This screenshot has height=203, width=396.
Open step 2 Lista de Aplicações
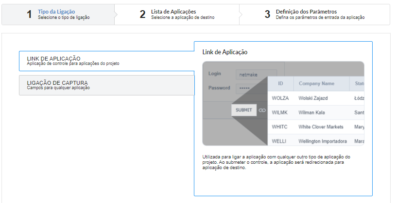click(x=177, y=15)
